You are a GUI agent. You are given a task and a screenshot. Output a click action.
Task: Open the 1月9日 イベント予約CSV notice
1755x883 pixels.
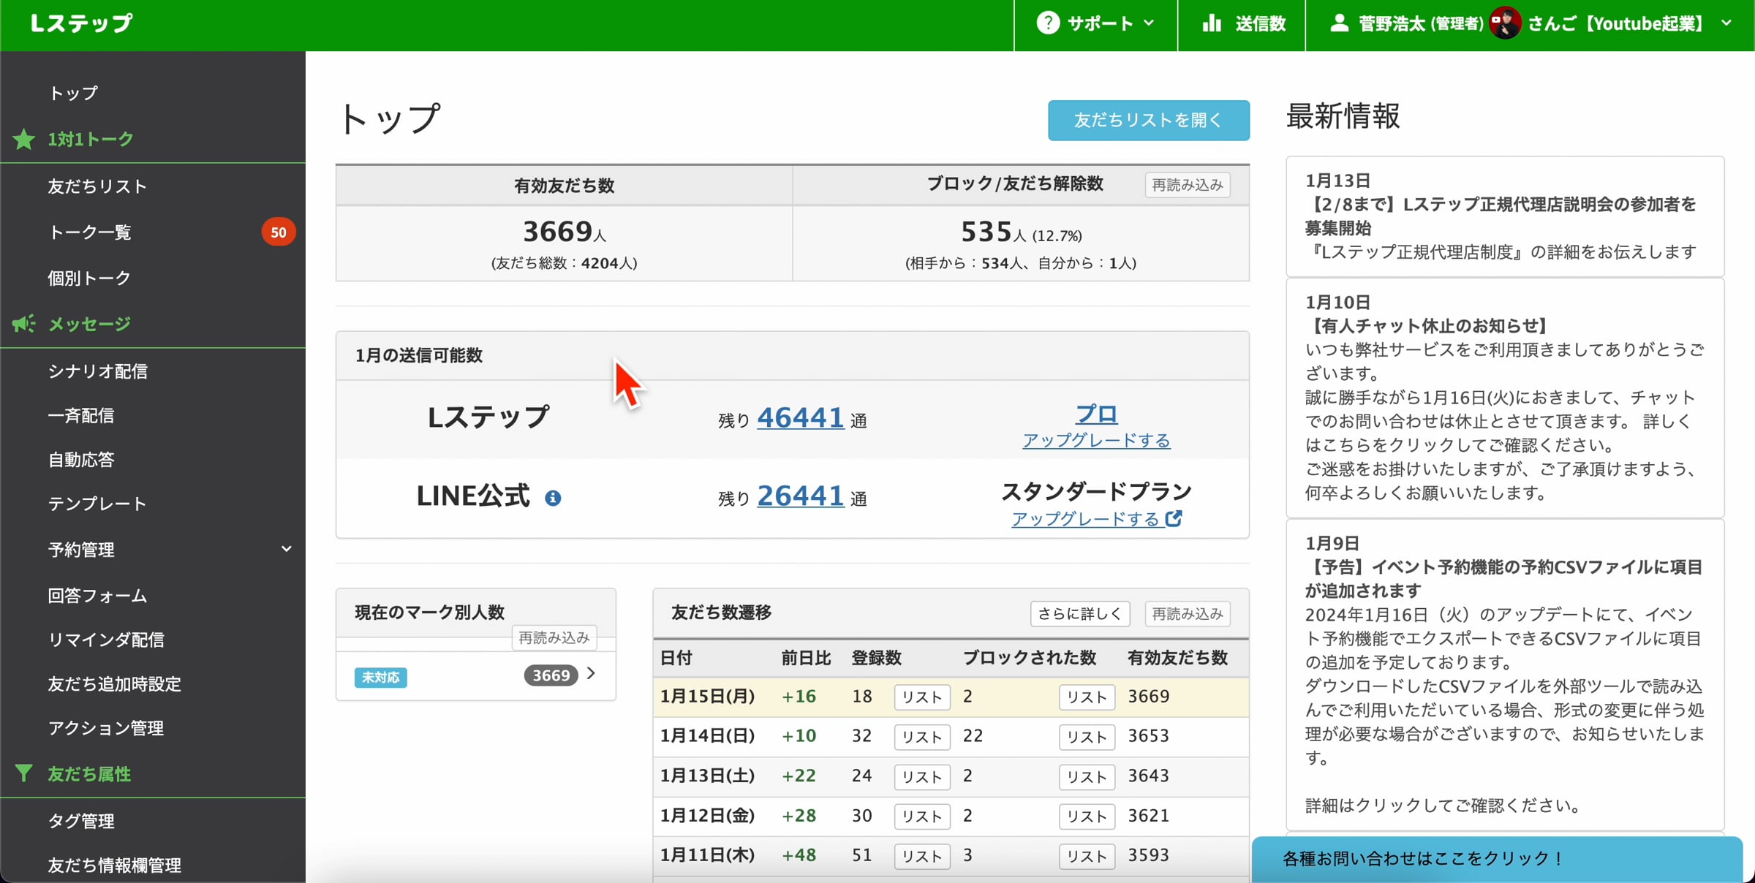(1505, 674)
